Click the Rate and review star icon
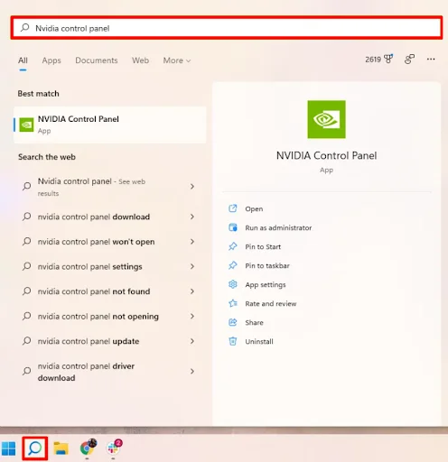 (233, 303)
